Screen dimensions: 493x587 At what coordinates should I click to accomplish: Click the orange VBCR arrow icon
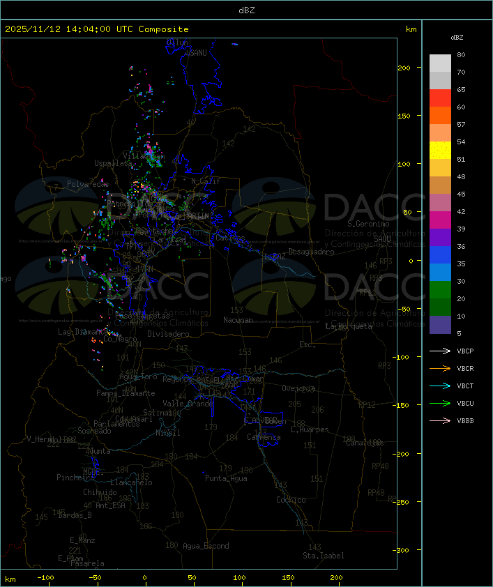440,368
